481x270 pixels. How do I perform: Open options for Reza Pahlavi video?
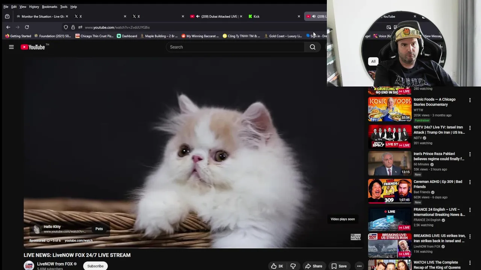(470, 154)
